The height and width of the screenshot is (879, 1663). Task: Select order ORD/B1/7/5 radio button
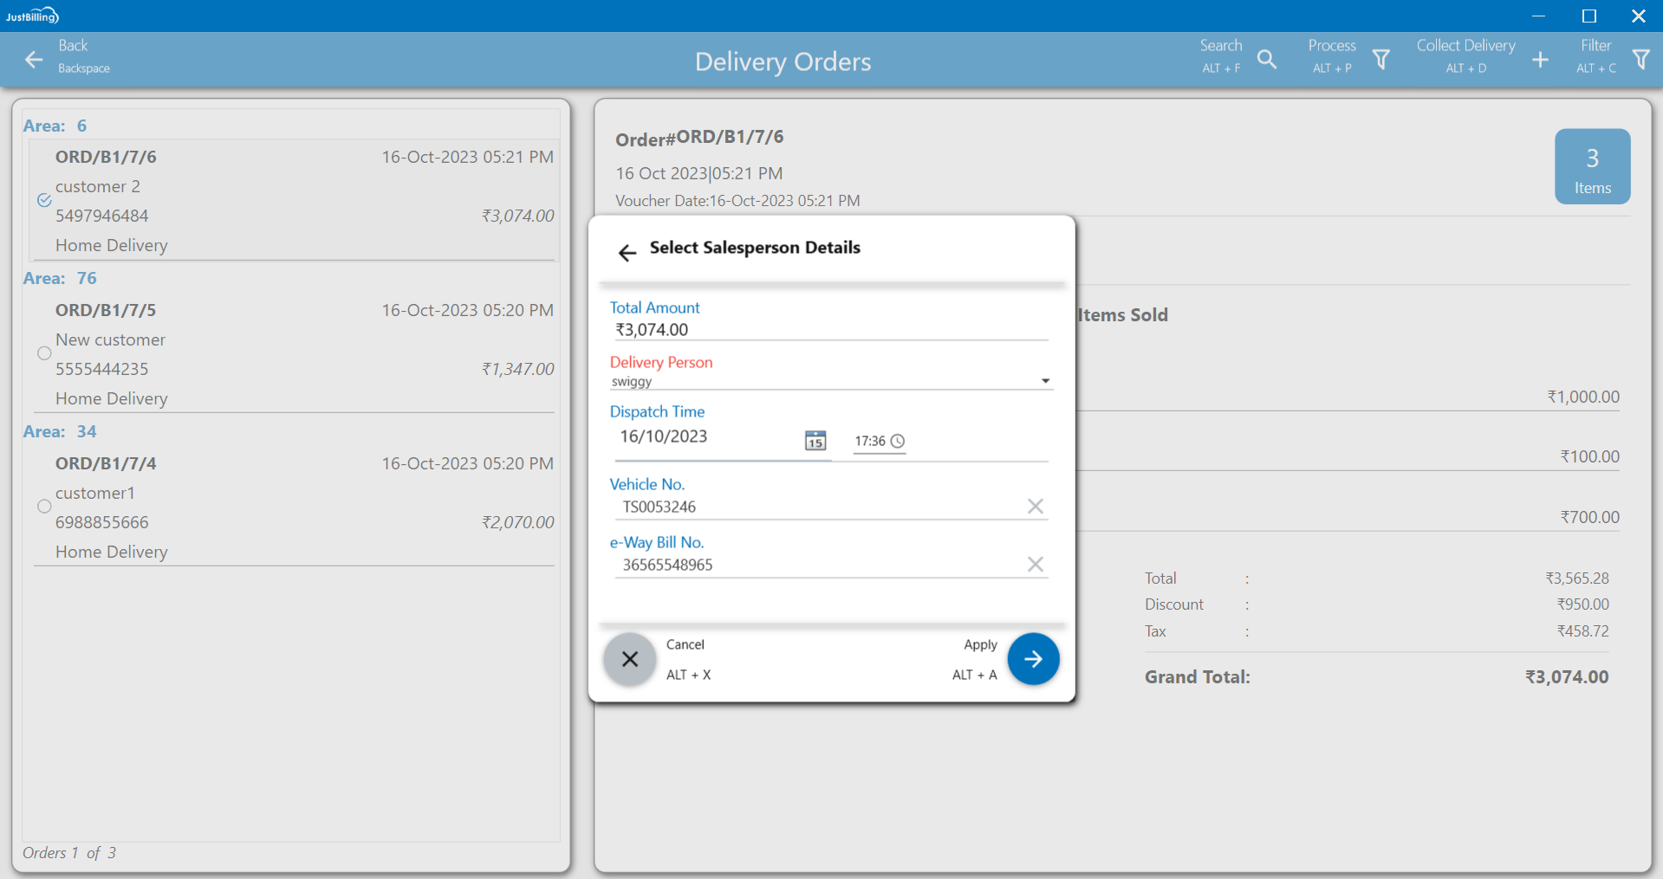(x=44, y=353)
